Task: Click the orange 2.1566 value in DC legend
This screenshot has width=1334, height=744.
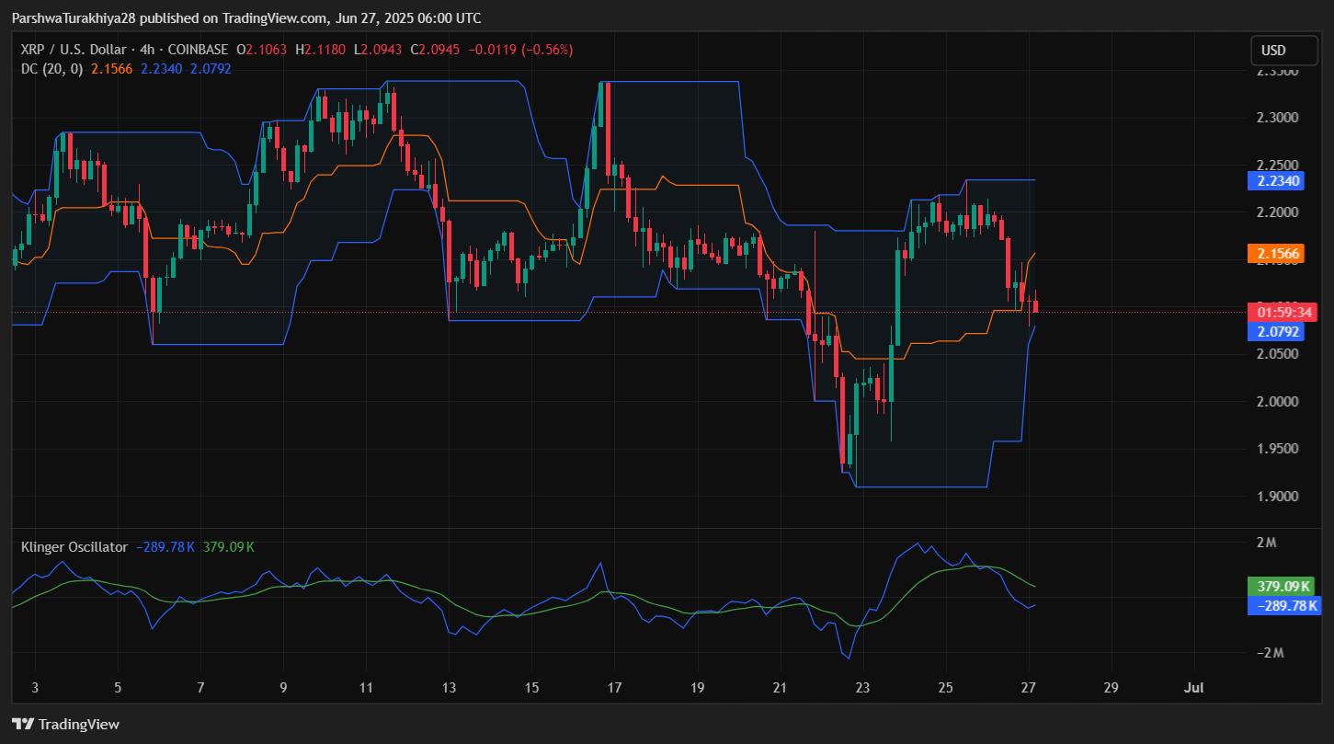Action: tap(112, 68)
